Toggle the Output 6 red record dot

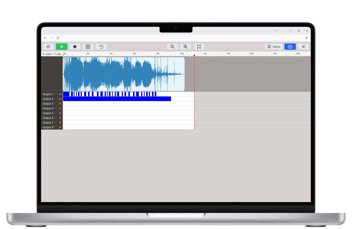click(x=60, y=118)
